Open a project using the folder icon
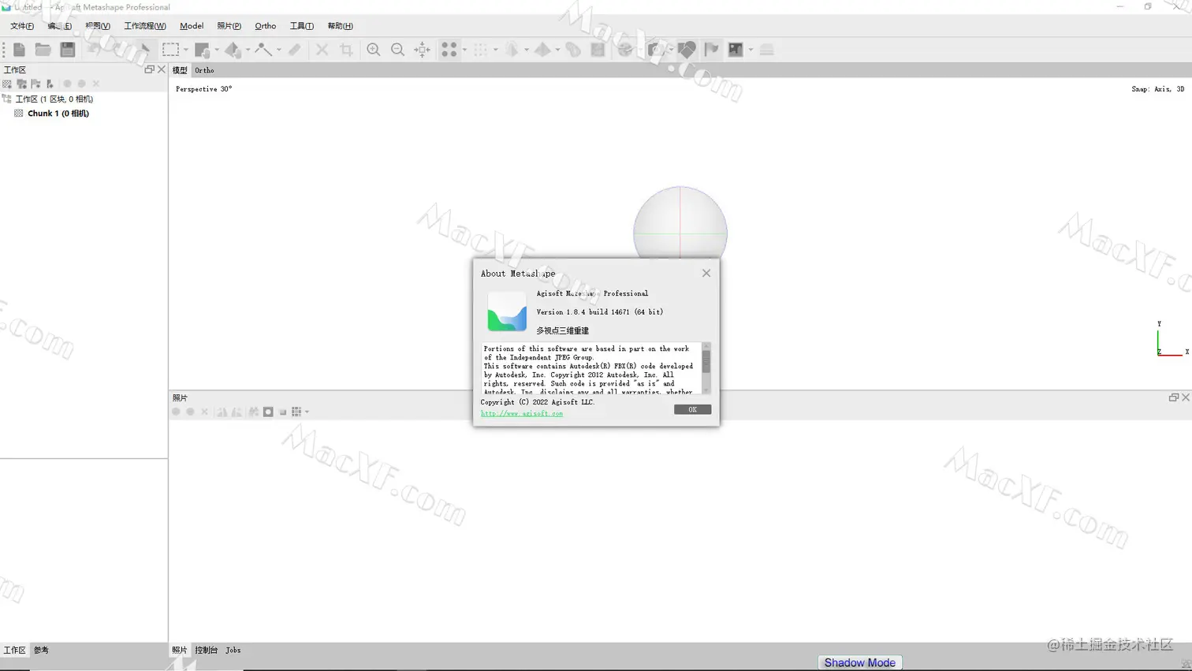This screenshot has height=671, width=1192. coord(43,50)
